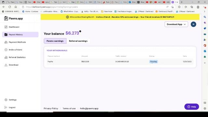The height and width of the screenshot is (117, 208).
Task: Switch to the Mac browser tab
Action: pos(141,2)
